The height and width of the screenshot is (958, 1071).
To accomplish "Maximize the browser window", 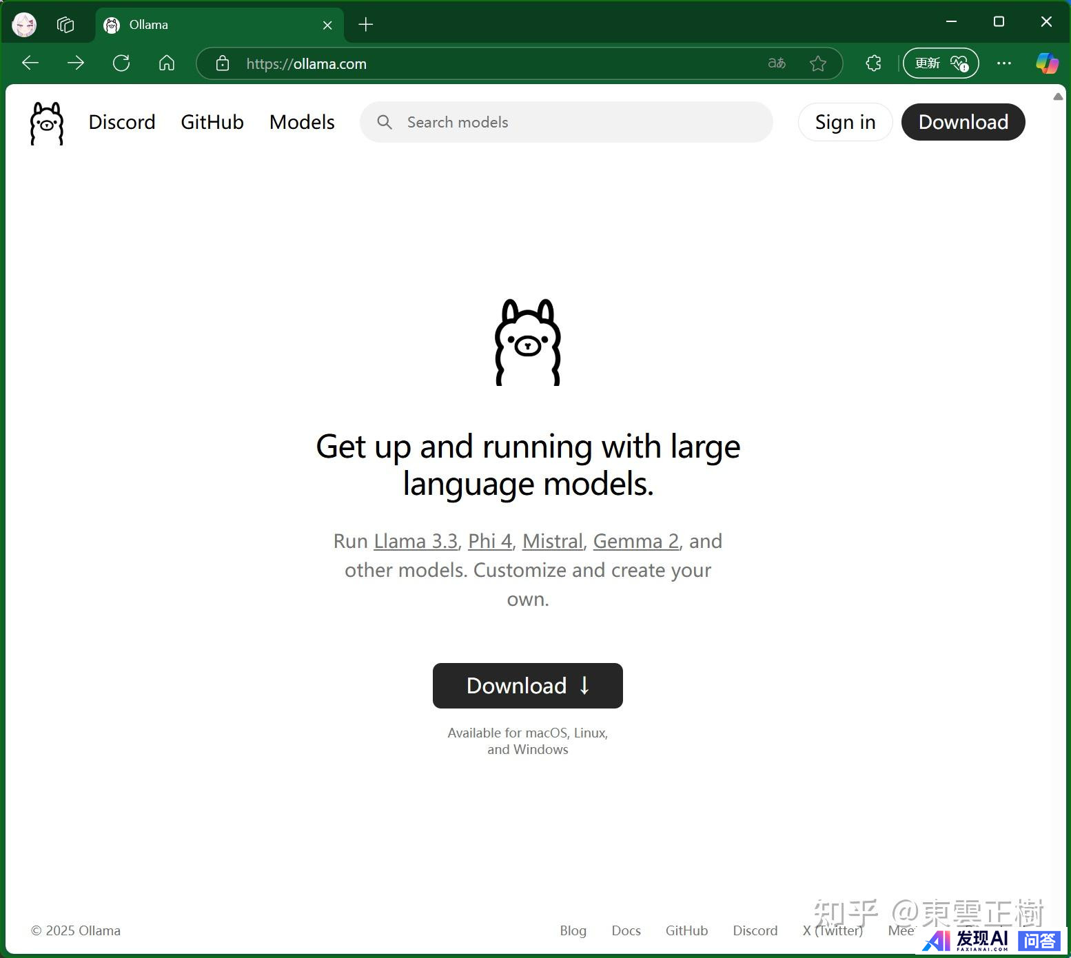I will [999, 22].
